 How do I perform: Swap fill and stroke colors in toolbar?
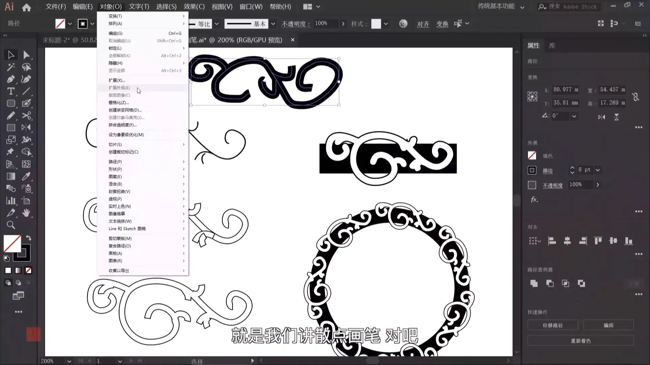(29, 238)
